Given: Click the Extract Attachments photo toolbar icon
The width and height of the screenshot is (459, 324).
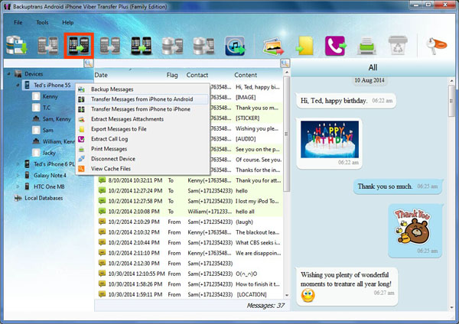Looking at the screenshot, I should coord(273,46).
